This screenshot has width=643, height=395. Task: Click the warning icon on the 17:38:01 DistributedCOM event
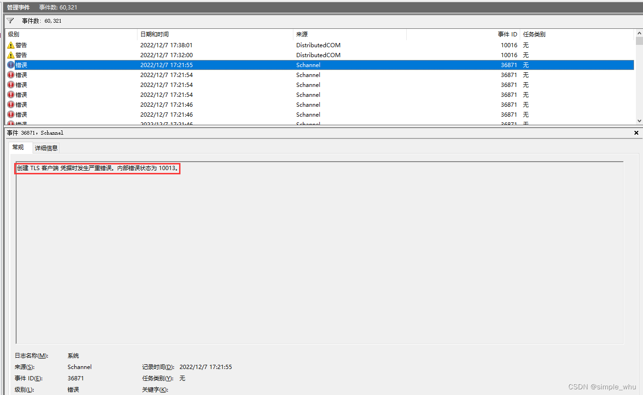coord(10,45)
